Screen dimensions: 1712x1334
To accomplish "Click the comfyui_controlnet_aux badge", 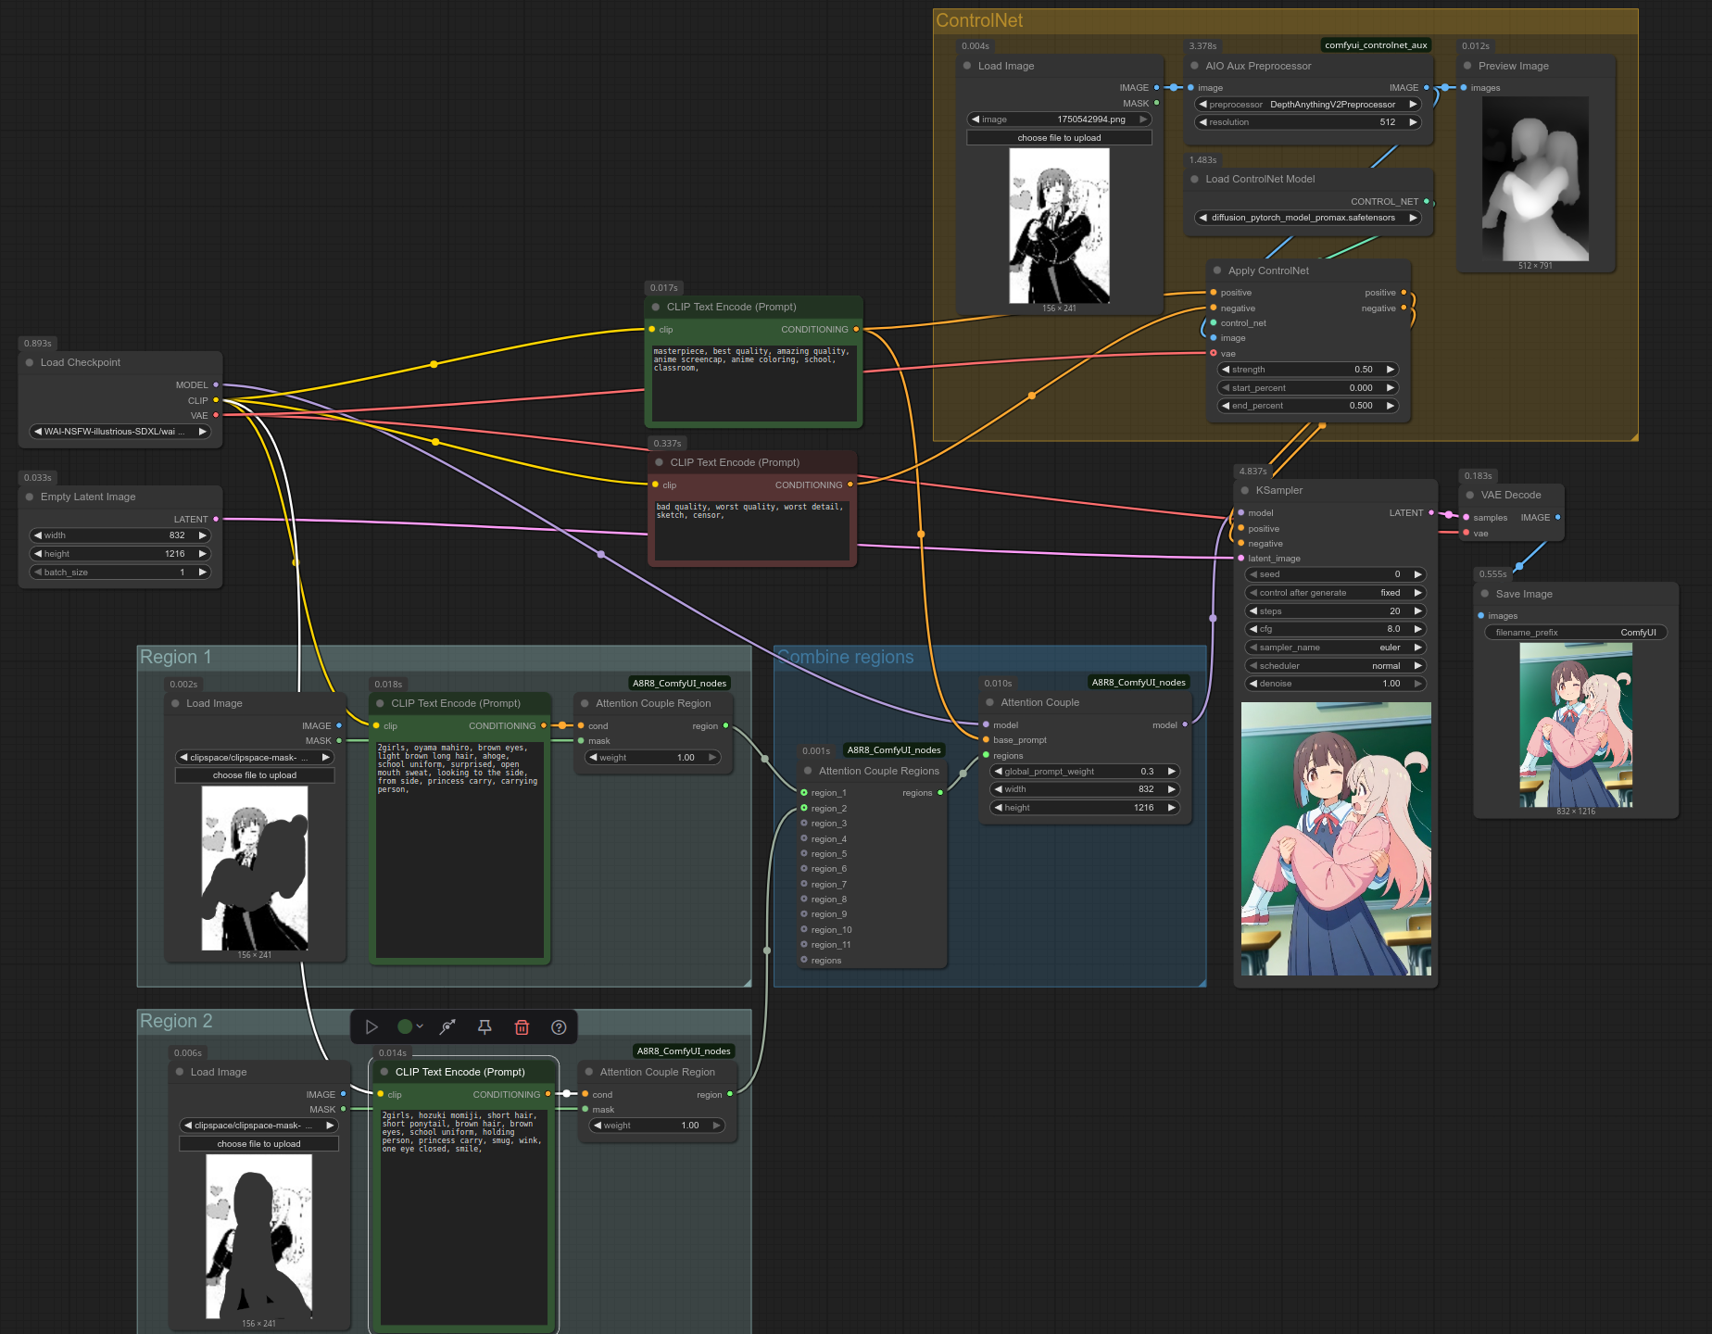I will (x=1376, y=44).
